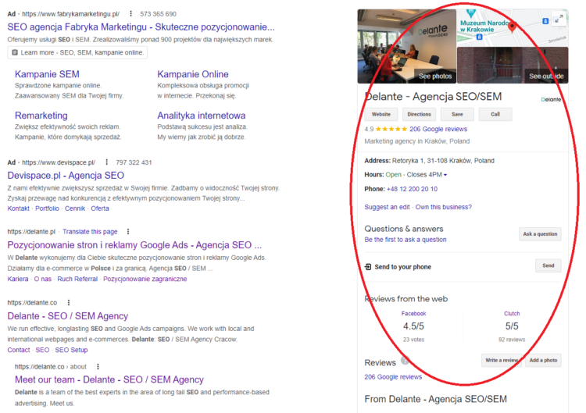Click Learn more - SEO, SEM, kampanie online
This screenshot has height=413, width=586.
click(x=77, y=52)
